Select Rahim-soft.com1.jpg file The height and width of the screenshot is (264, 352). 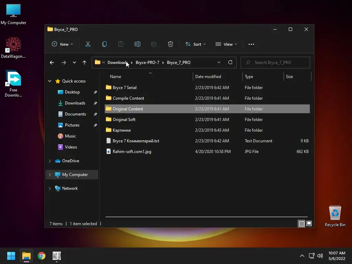pos(207,152)
